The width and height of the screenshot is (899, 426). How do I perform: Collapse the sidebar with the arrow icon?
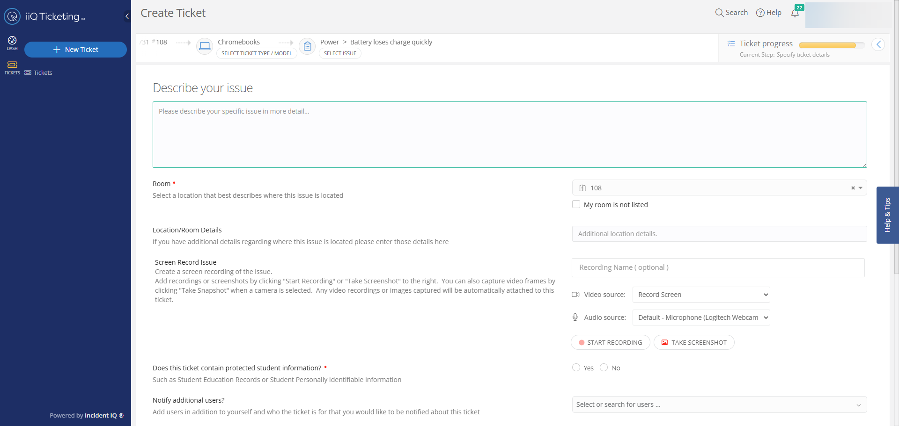[x=127, y=16]
